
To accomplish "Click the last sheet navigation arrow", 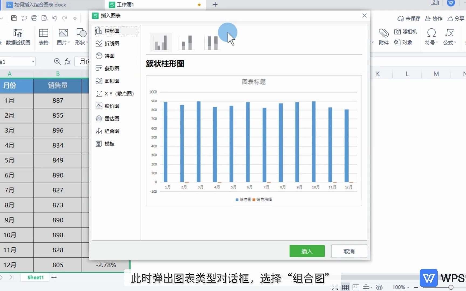I will click(12, 277).
